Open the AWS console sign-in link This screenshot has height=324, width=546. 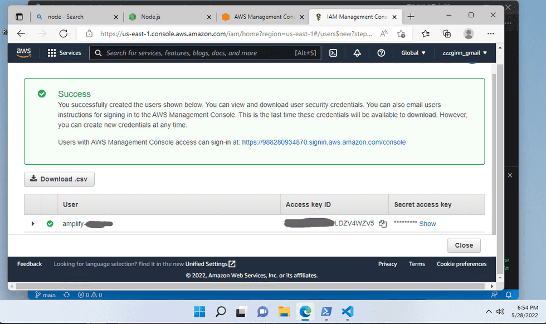point(324,142)
